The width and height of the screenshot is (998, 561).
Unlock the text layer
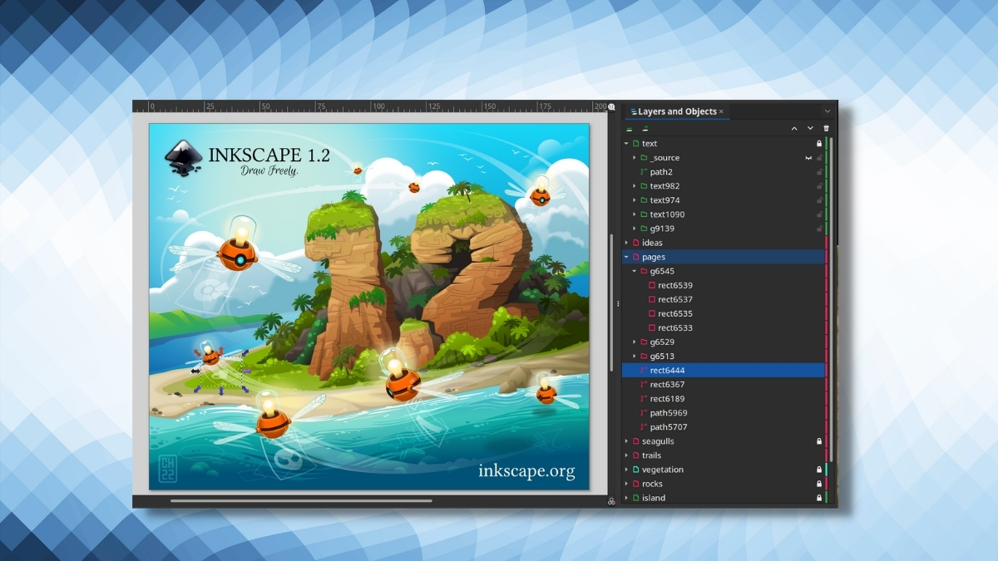pyautogui.click(x=819, y=143)
